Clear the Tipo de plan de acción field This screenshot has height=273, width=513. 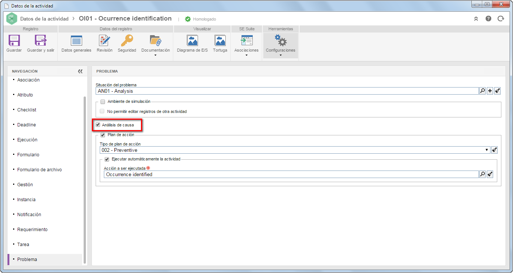pos(495,150)
